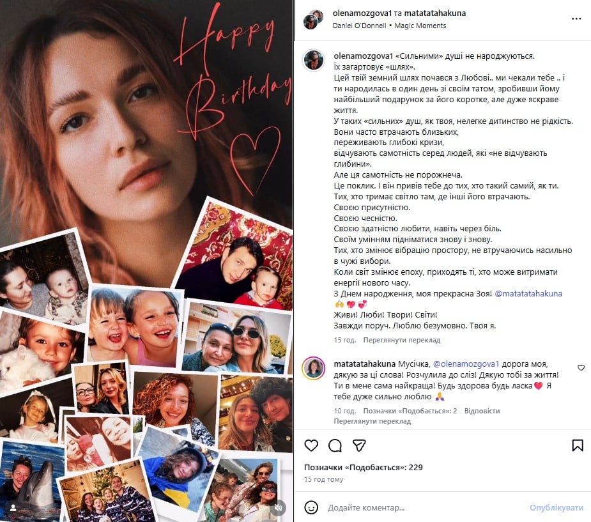
Task: Like matatatahakuna's comment with small heart
Action: [x=581, y=367]
